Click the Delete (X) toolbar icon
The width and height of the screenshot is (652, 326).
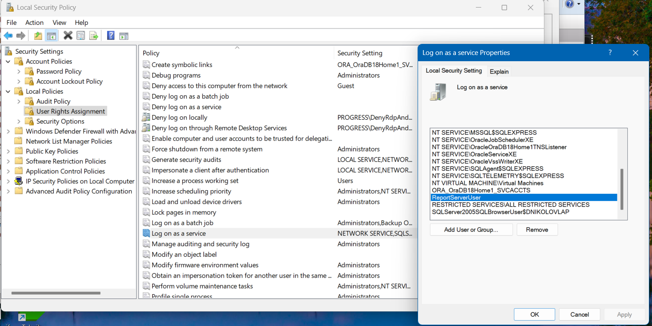[68, 35]
